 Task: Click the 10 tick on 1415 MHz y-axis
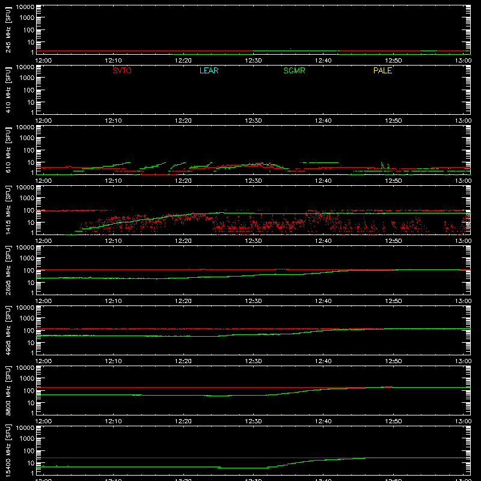coord(31,222)
